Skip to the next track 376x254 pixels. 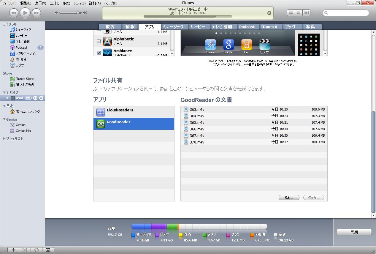coord(36,12)
